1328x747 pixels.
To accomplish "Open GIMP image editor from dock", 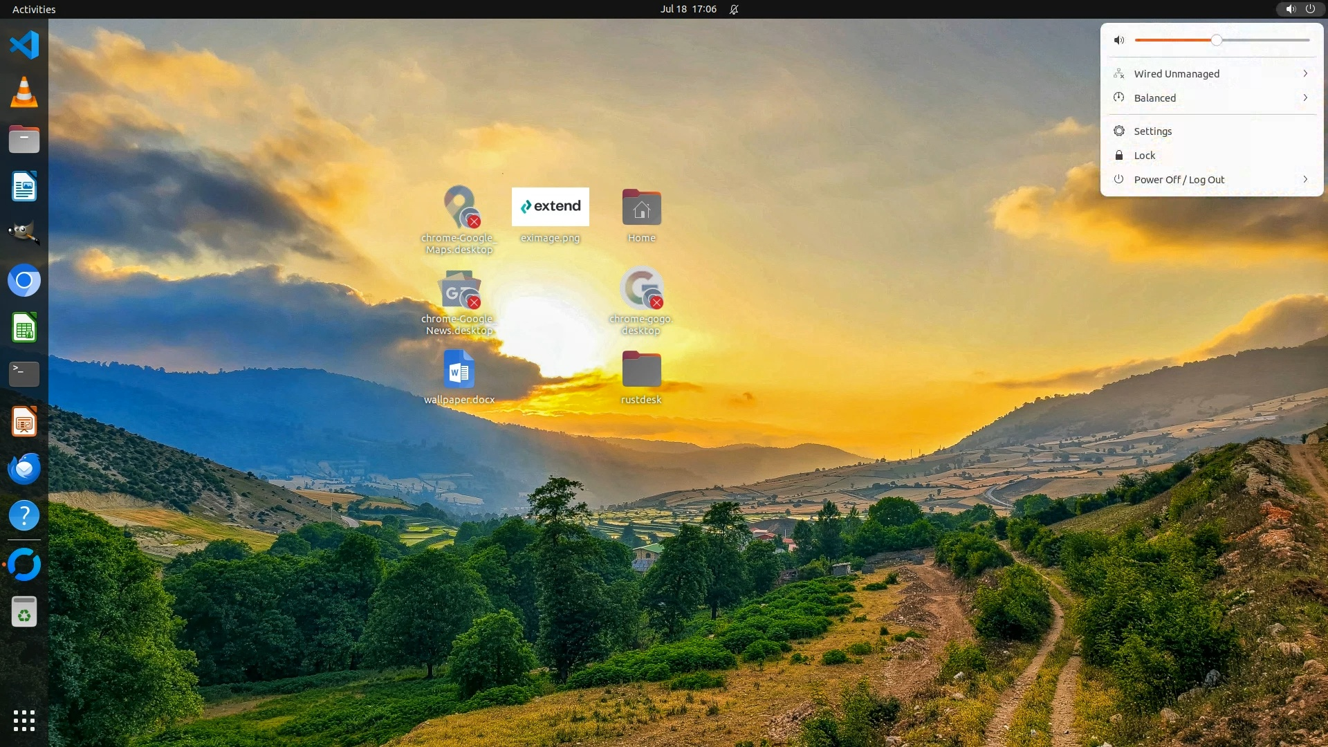I will click(24, 233).
